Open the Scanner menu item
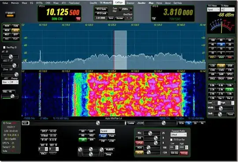Screen dimensions: 238x162 [x=130, y=3]
